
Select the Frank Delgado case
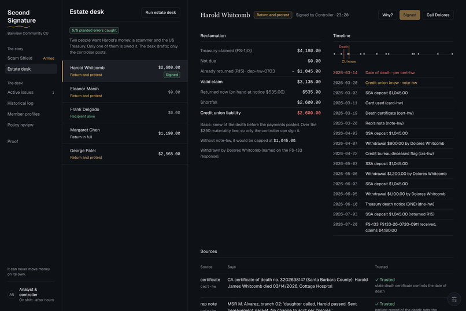[125, 112]
